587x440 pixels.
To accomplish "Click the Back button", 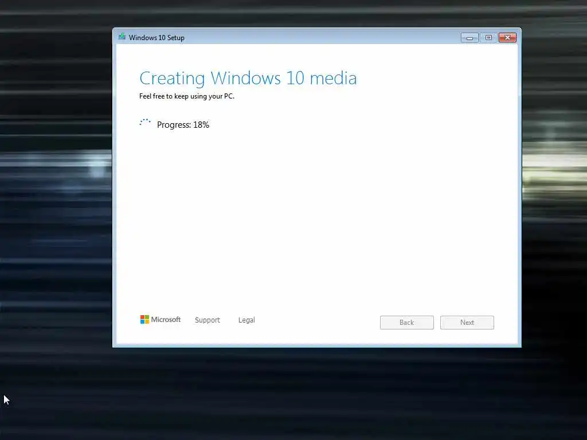I will click(x=406, y=323).
